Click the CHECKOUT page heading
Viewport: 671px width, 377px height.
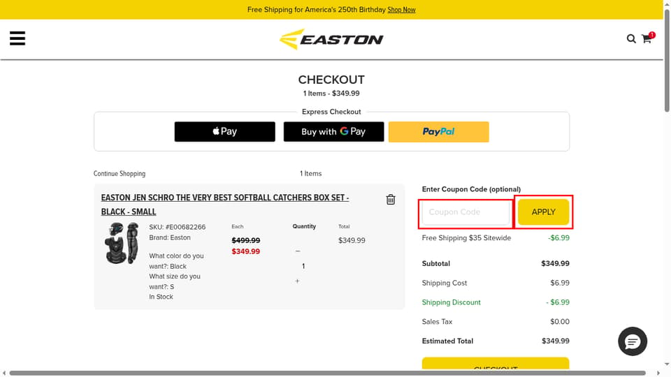(331, 80)
